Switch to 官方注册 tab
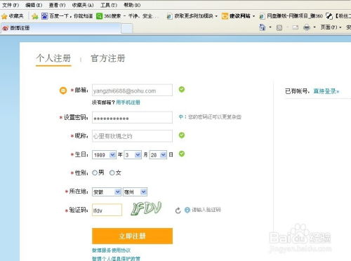 coord(107,58)
